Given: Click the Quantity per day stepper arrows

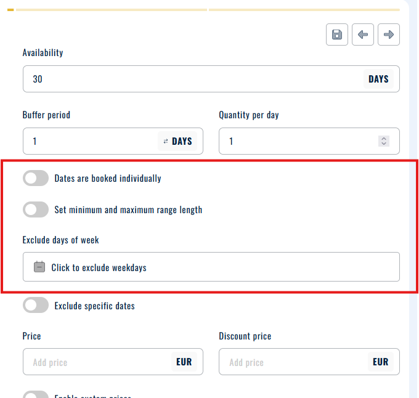Looking at the screenshot, I should 384,141.
